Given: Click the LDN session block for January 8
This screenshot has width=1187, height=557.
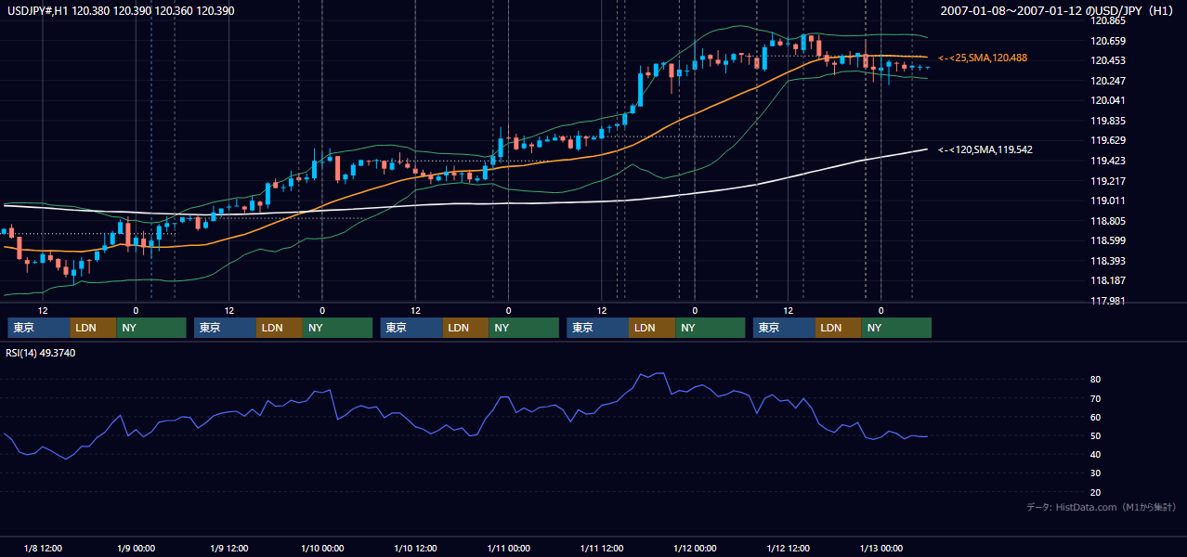Looking at the screenshot, I should pos(93,328).
